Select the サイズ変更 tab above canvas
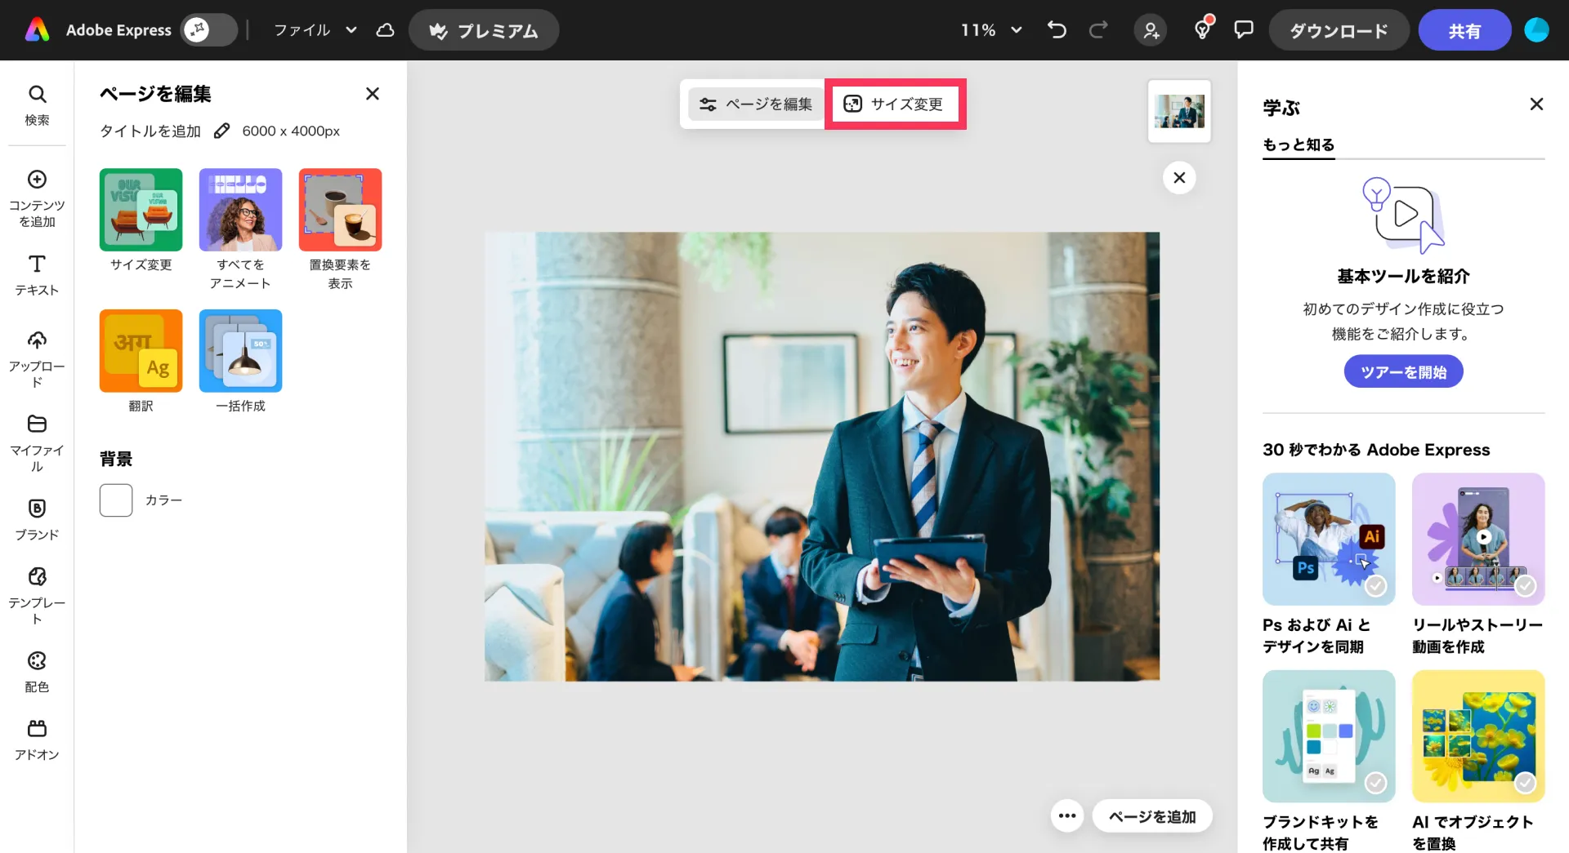The image size is (1569, 853). (x=895, y=104)
